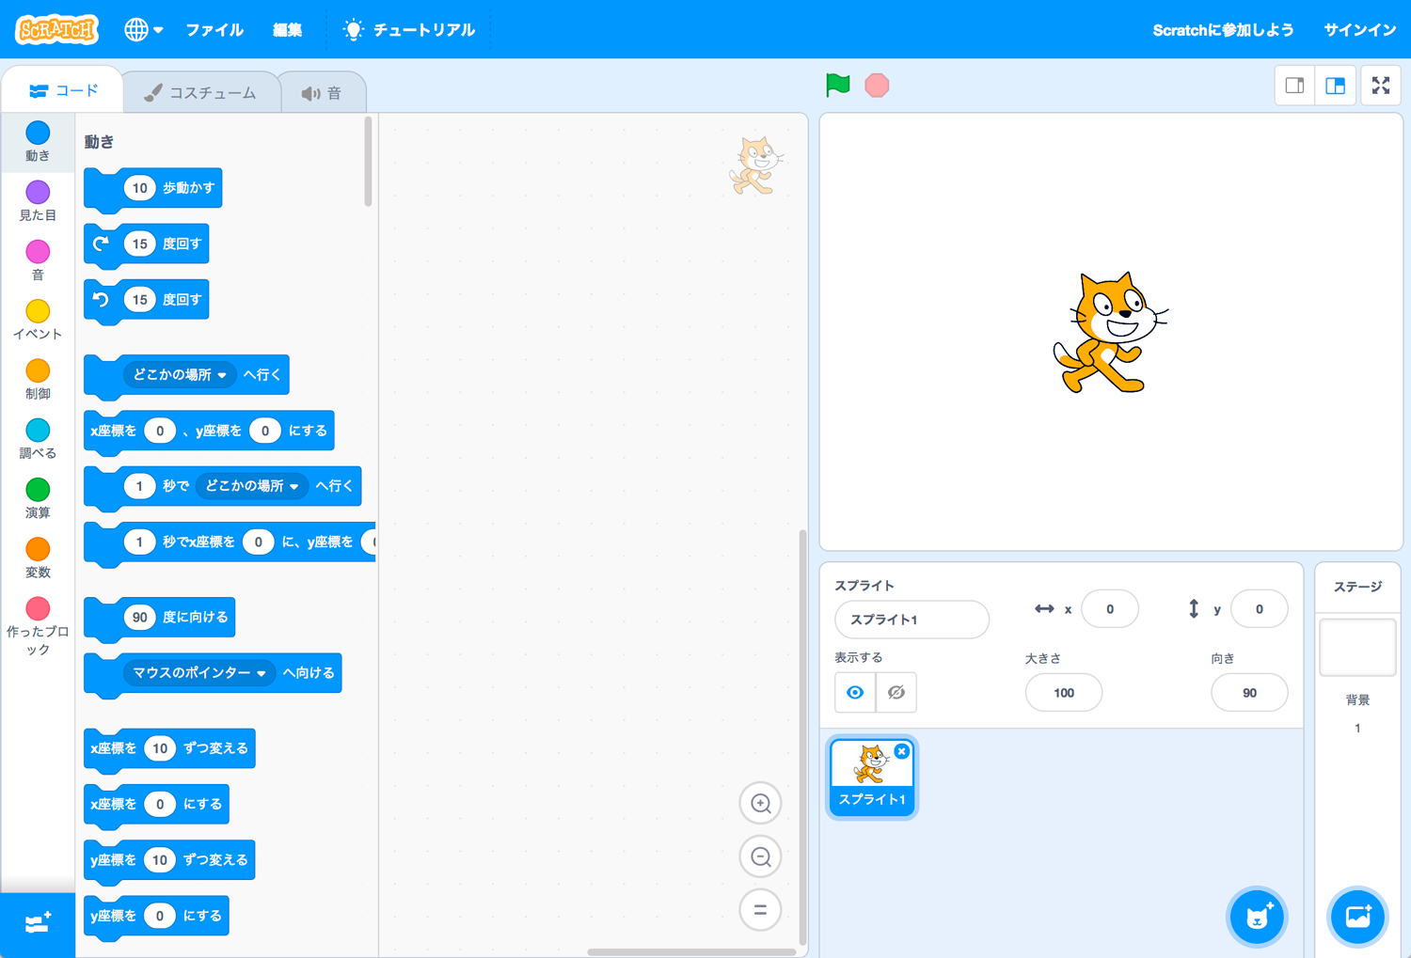Zoom in the code workspace

pyautogui.click(x=760, y=804)
